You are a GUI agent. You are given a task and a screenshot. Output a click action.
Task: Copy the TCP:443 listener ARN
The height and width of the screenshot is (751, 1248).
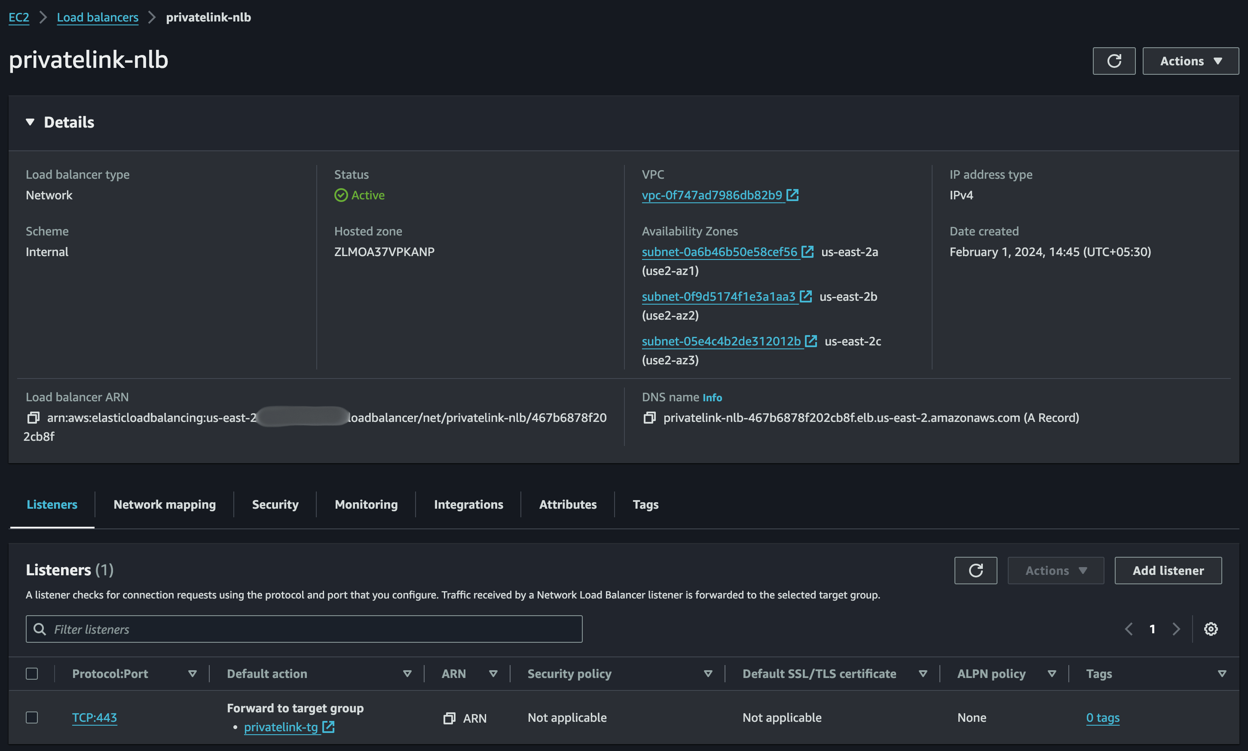click(x=449, y=718)
